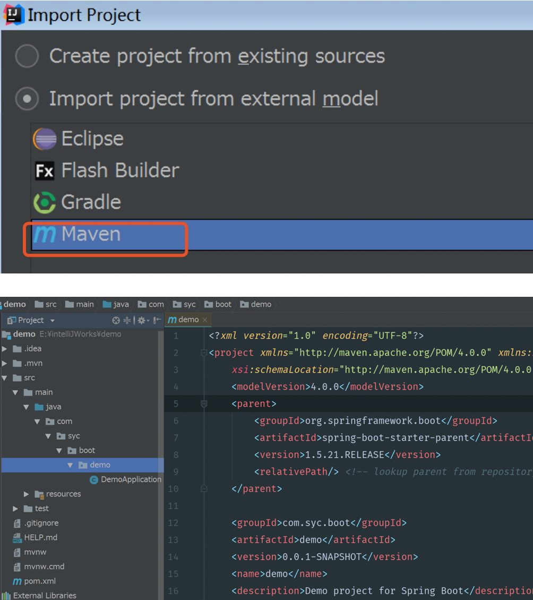Click the src breadcrumb in navigation bar

(46, 304)
